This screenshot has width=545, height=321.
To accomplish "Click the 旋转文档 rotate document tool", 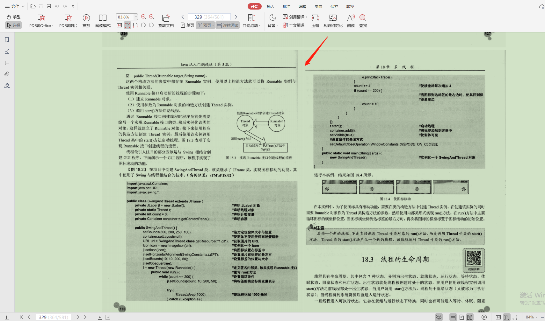I will click(x=166, y=21).
